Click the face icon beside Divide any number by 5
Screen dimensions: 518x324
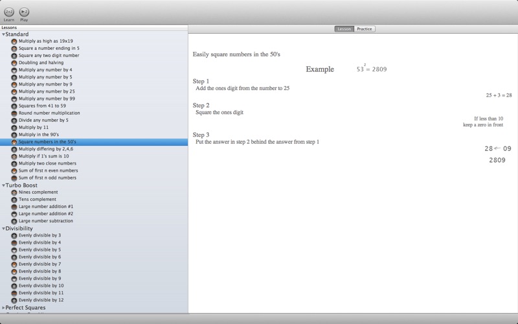[14, 121]
